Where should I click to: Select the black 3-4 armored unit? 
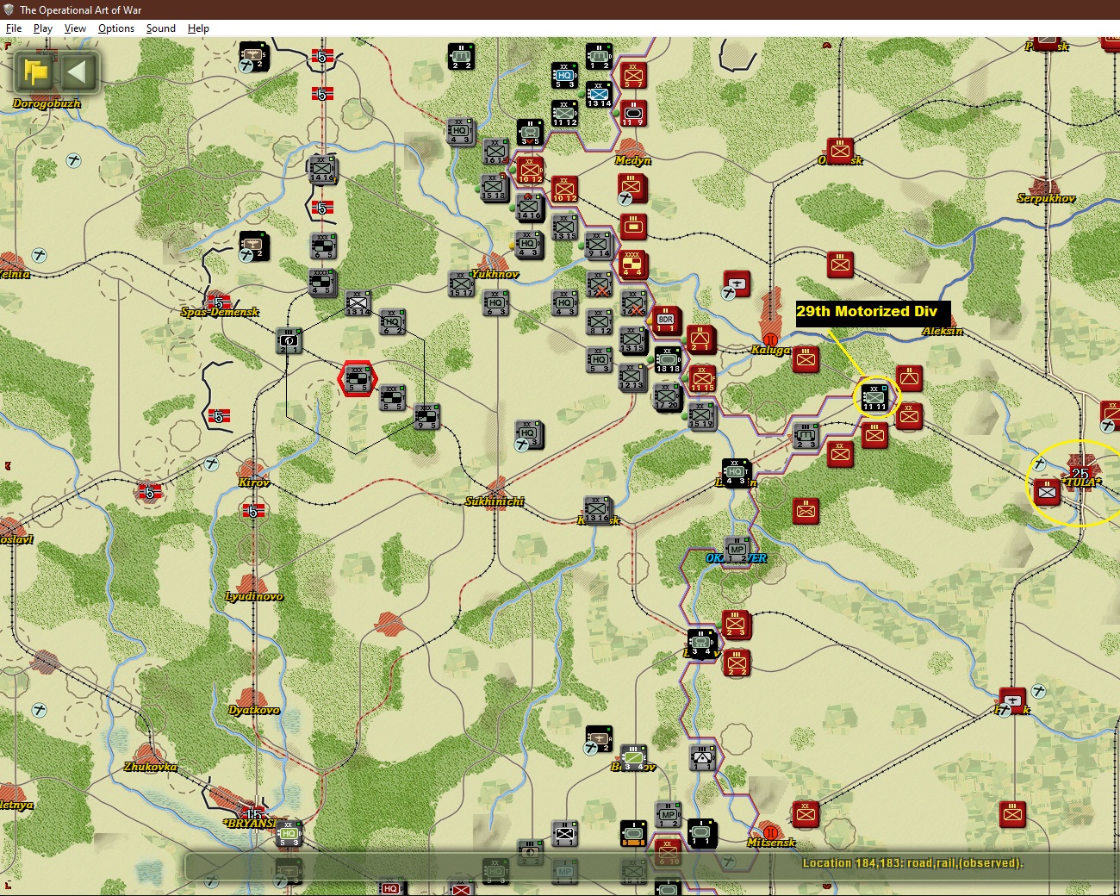pos(700,644)
